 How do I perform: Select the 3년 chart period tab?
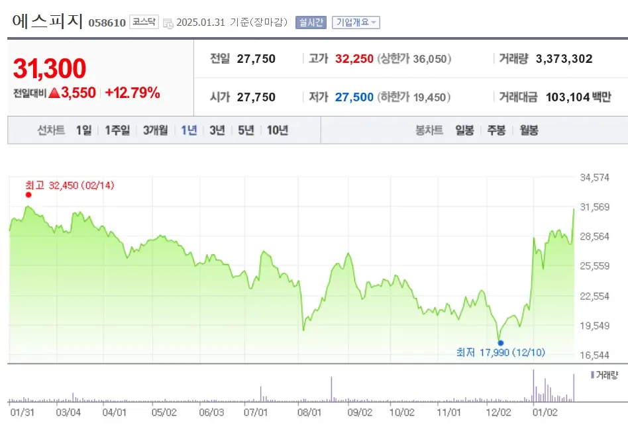(x=217, y=130)
